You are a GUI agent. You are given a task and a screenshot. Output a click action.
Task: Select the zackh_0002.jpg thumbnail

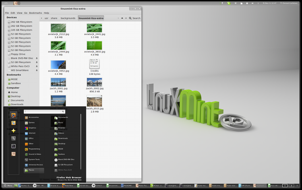(x=94, y=83)
